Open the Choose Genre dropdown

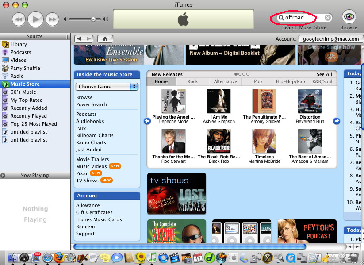pyautogui.click(x=107, y=87)
